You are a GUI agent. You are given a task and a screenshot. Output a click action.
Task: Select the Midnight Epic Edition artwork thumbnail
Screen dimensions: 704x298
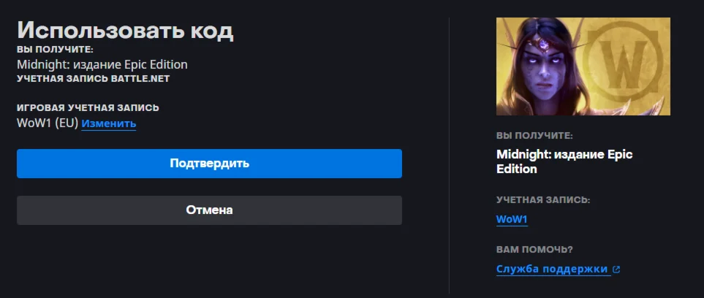click(583, 66)
